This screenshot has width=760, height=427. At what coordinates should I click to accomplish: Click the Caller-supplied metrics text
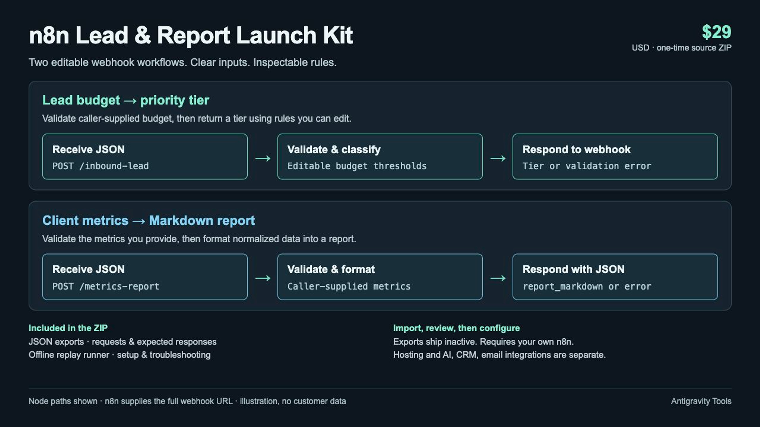349,286
